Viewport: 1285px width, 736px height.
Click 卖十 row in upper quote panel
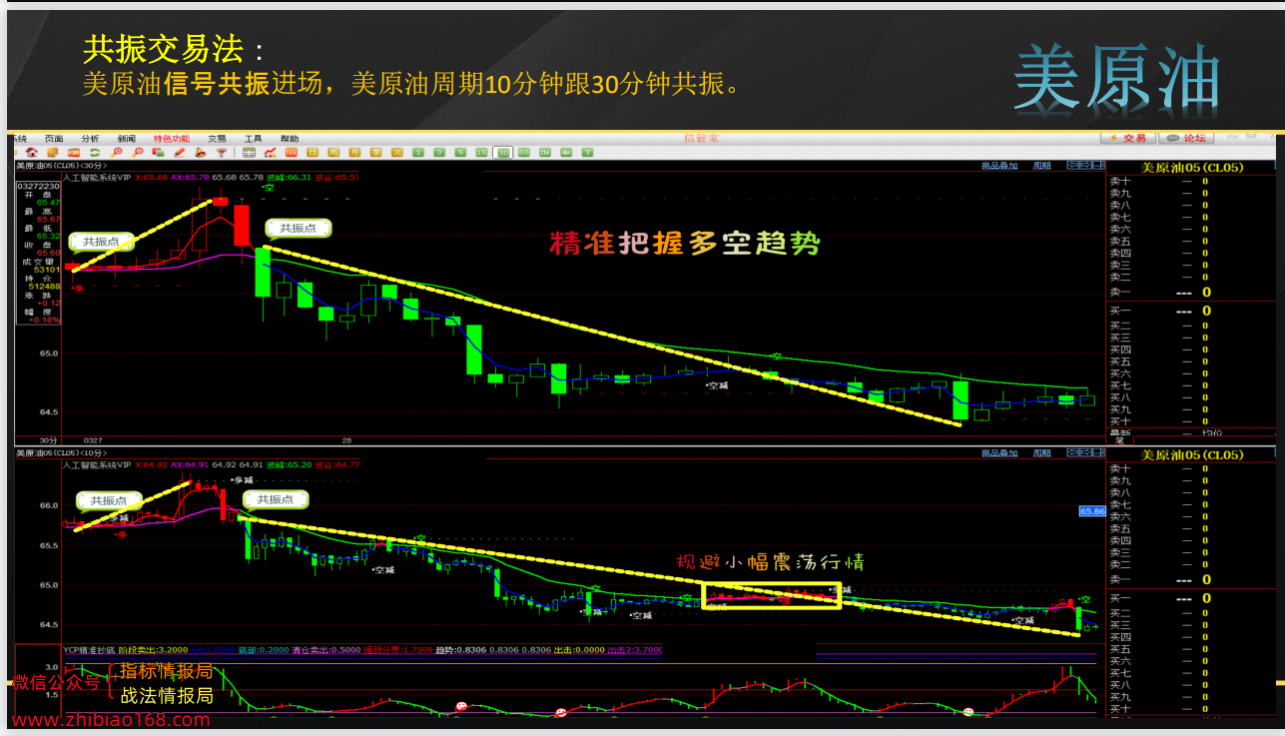click(1192, 181)
